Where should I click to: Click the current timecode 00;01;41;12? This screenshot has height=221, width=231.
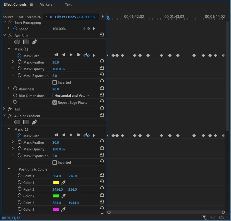(x=11, y=218)
